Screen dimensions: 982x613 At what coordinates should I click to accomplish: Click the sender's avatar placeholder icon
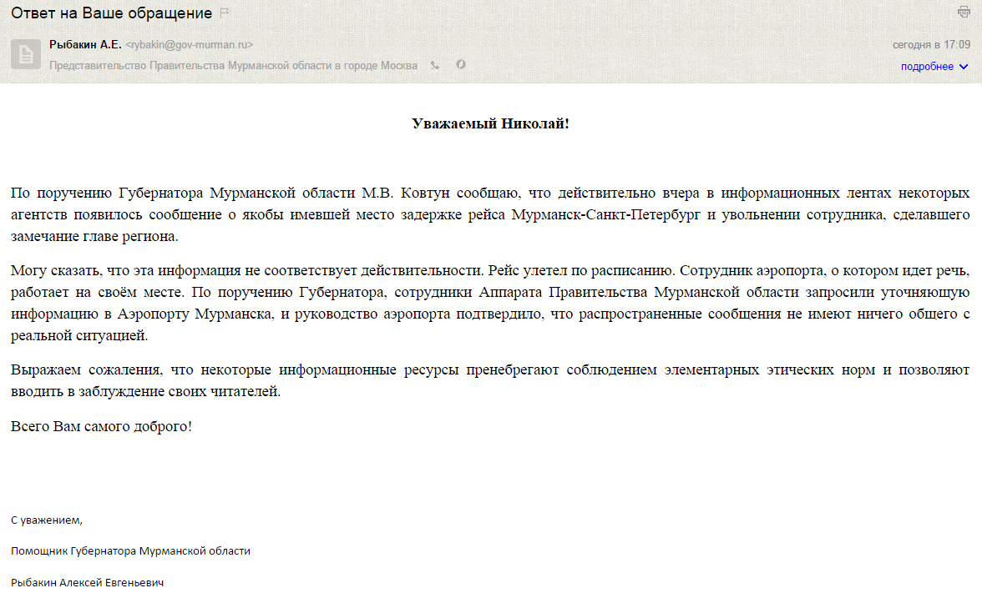pyautogui.click(x=26, y=54)
